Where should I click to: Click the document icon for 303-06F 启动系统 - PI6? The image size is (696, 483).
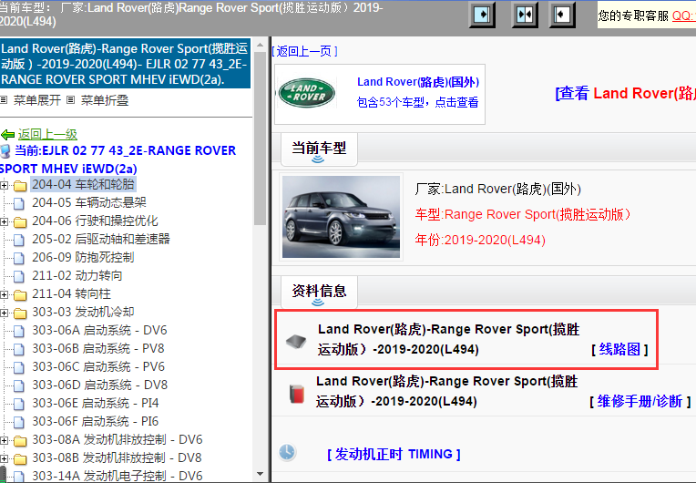click(18, 422)
